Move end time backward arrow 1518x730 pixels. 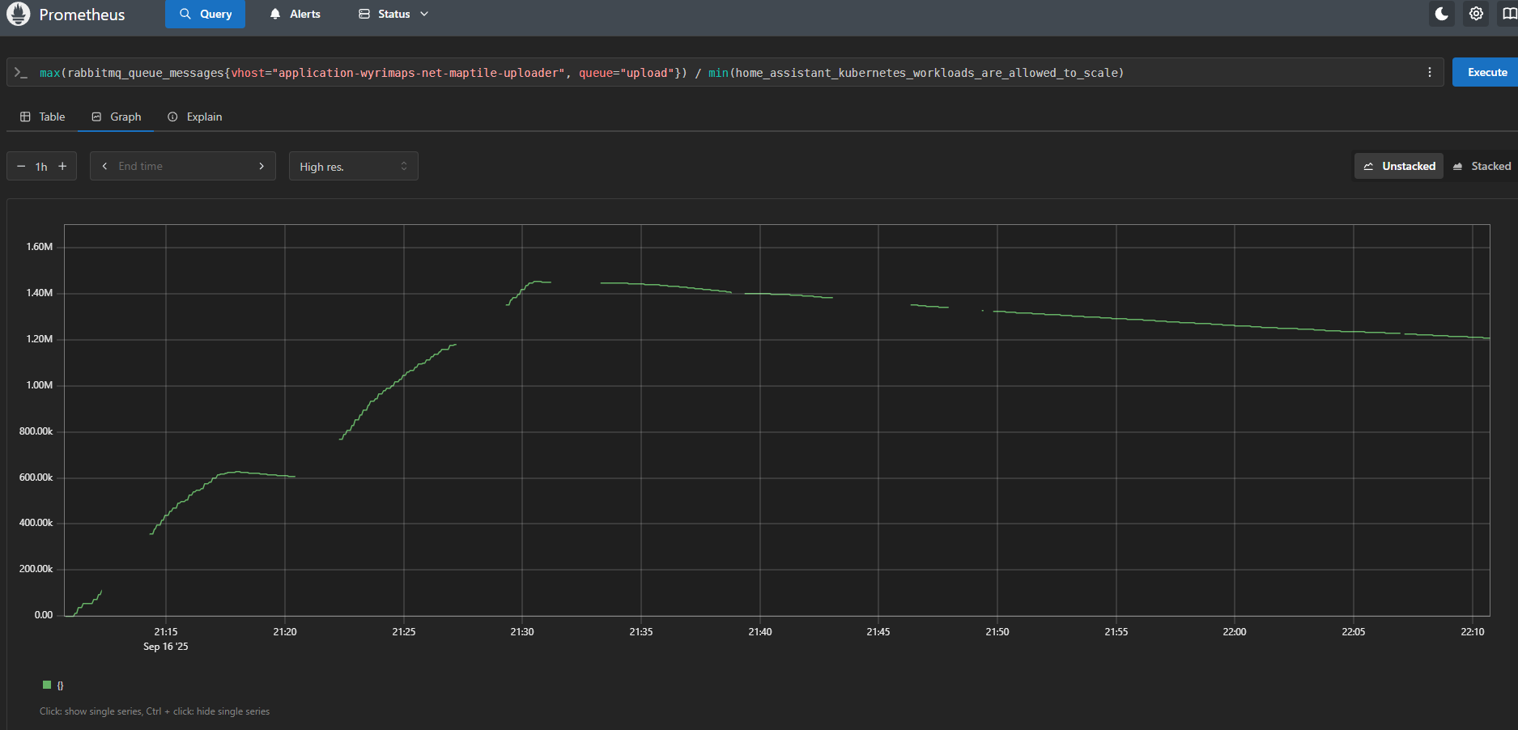click(104, 166)
